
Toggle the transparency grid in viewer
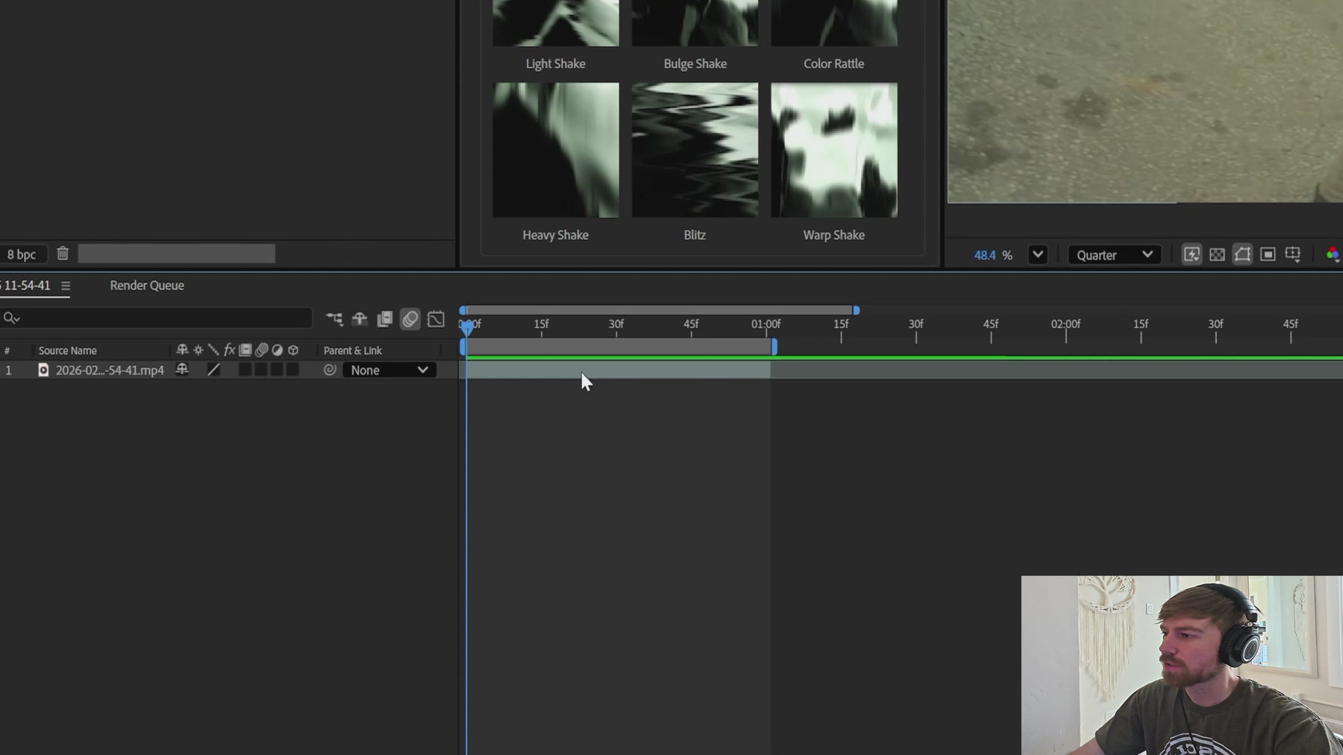coord(1217,255)
